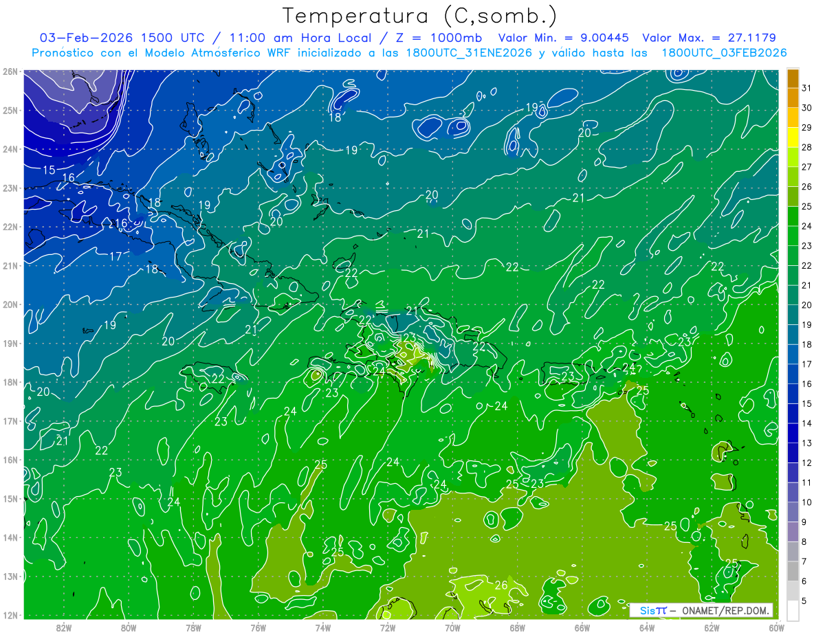Click the "25N" latitude axis label

coord(10,110)
